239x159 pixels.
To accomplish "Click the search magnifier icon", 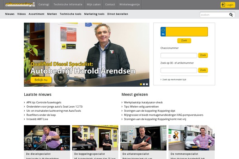I will (231, 15).
